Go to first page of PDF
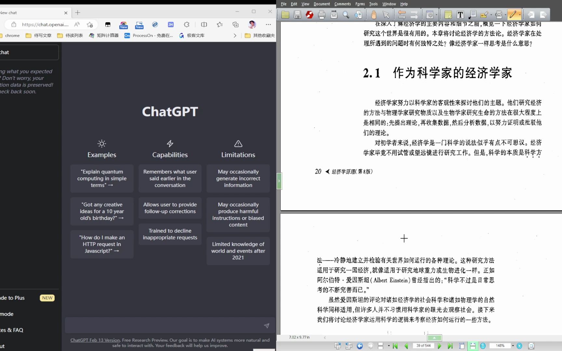 pos(395,346)
